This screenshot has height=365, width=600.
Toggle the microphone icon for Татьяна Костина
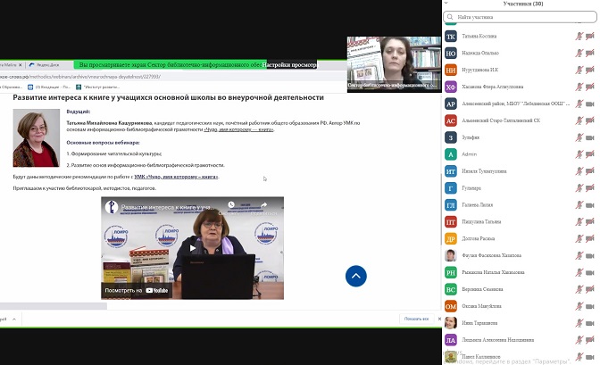click(x=579, y=36)
